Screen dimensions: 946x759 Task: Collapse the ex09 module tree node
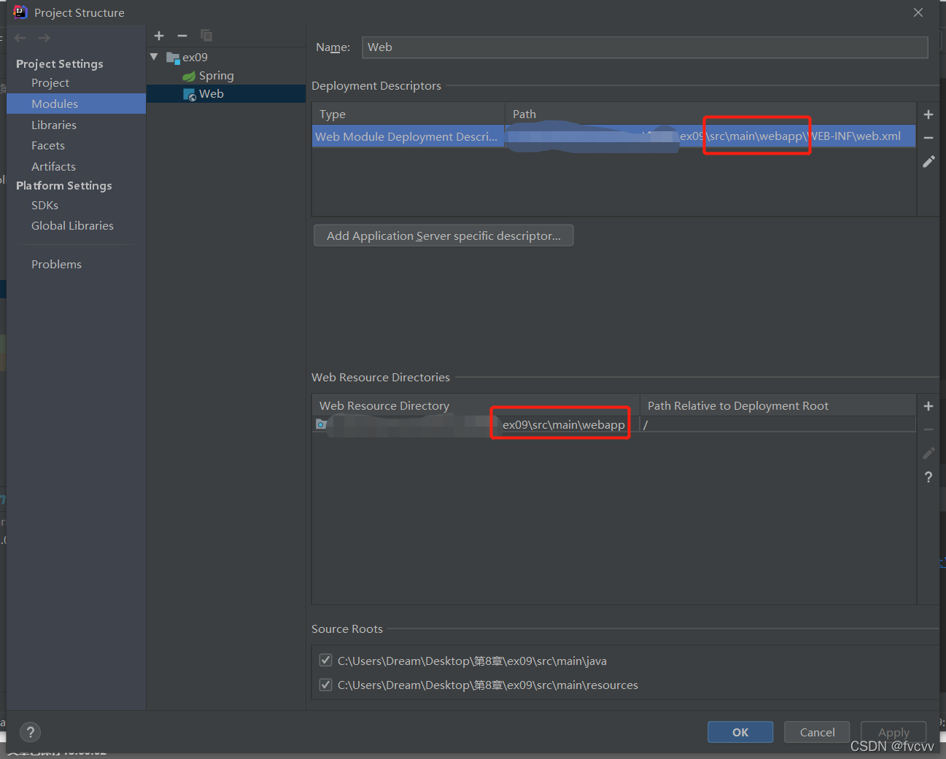point(154,57)
